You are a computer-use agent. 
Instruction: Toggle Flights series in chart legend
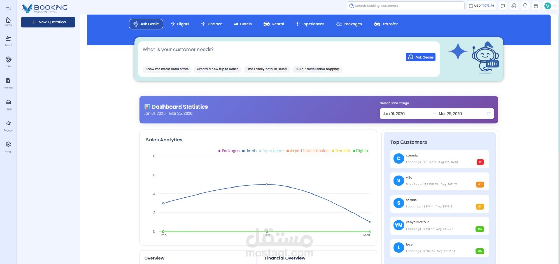point(360,151)
